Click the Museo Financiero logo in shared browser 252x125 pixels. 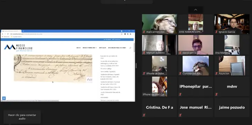pos(18,48)
